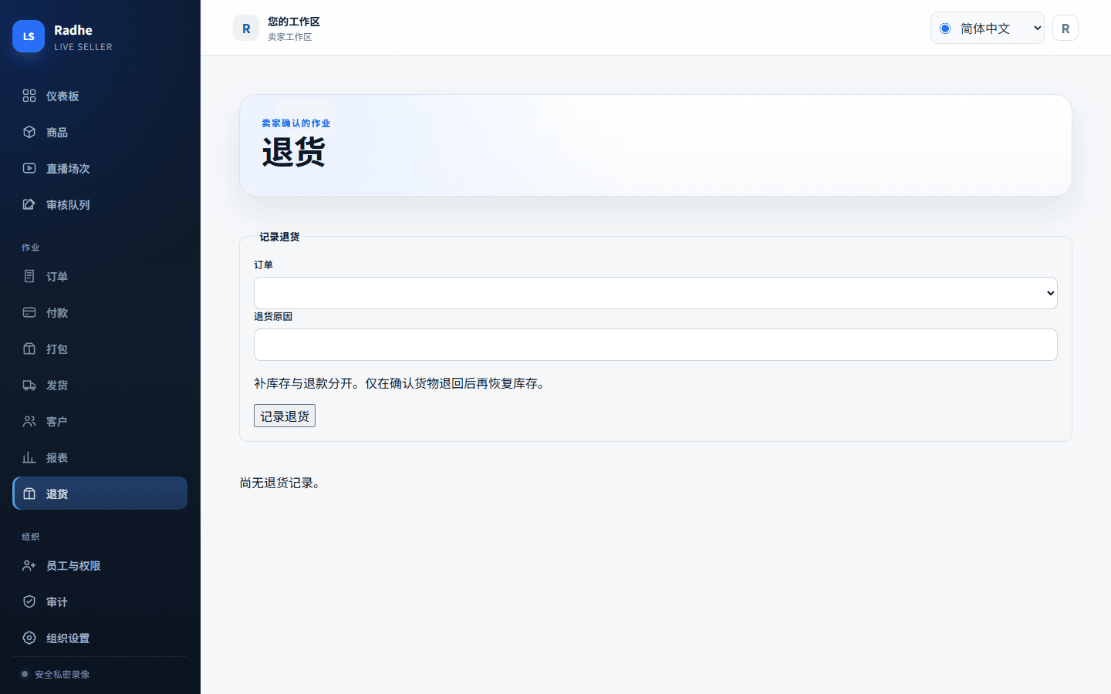Open the 组织设置 link
The image size is (1111, 694).
[x=100, y=638]
